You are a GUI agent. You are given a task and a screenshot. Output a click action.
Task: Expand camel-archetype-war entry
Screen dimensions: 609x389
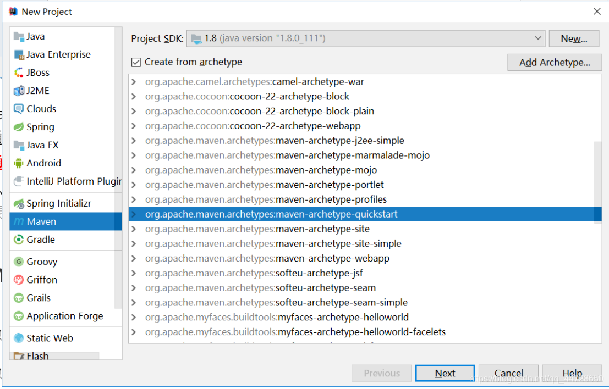click(134, 82)
